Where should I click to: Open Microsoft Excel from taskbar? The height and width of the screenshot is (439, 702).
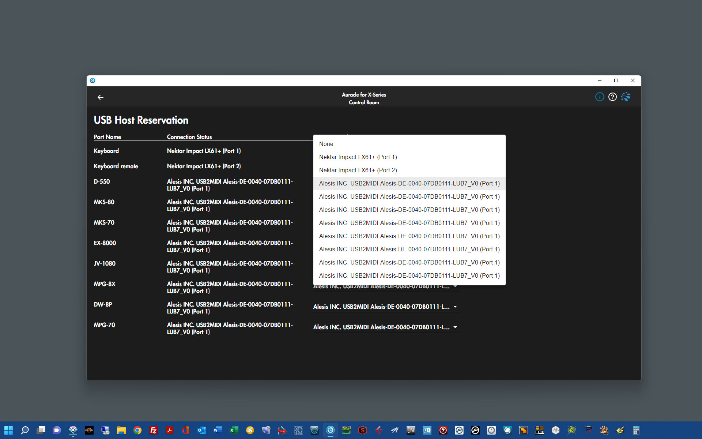point(234,430)
